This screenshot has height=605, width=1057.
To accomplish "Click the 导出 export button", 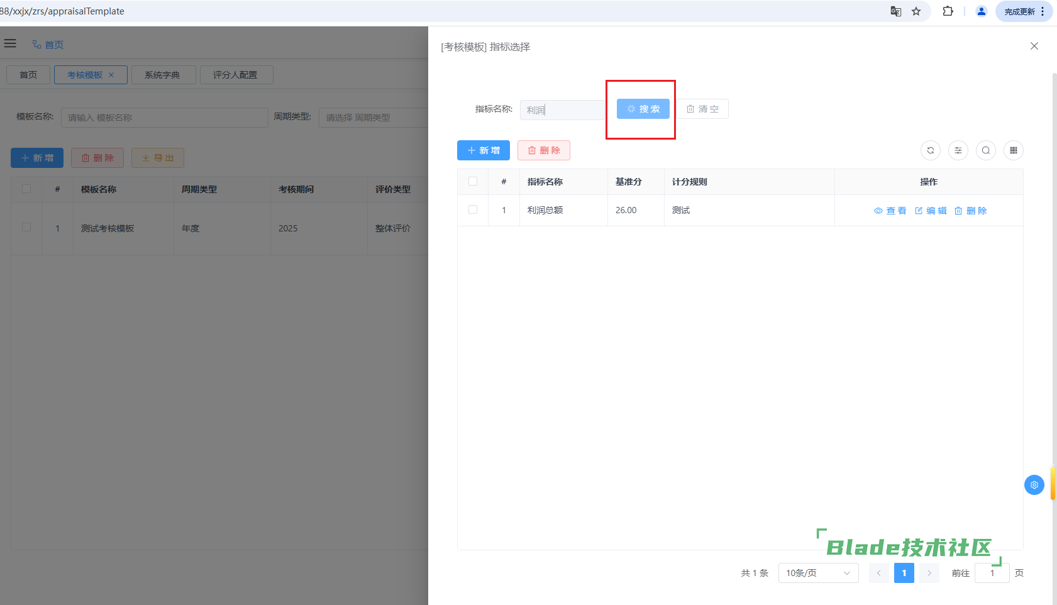I will tap(158, 158).
